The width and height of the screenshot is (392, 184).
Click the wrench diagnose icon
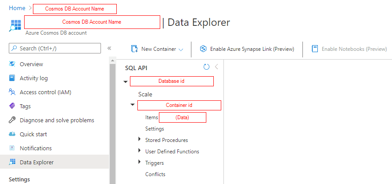point(12,120)
